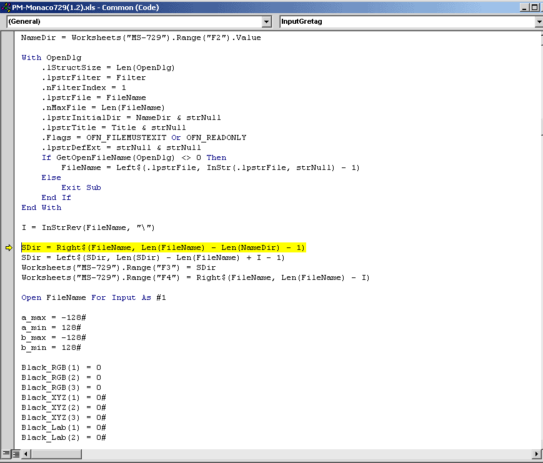Click the '.lStructSize = Len(OpenDlg)' line

(x=108, y=67)
